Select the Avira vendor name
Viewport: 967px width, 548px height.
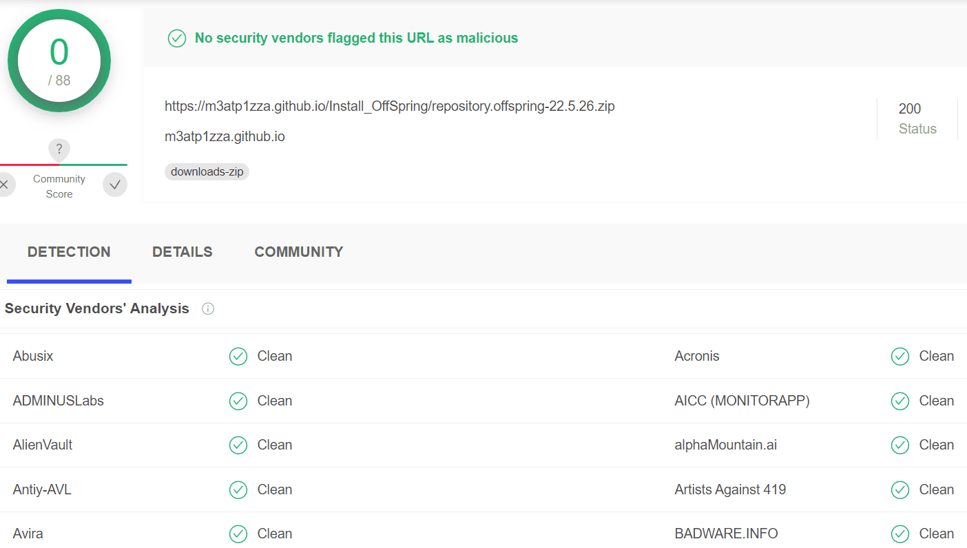(28, 534)
